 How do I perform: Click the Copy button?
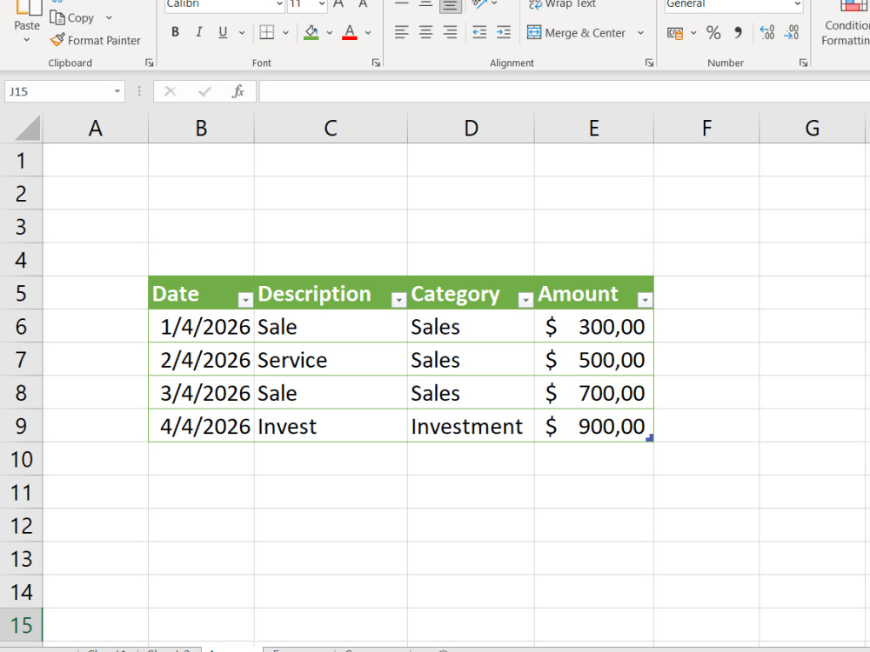(x=72, y=17)
